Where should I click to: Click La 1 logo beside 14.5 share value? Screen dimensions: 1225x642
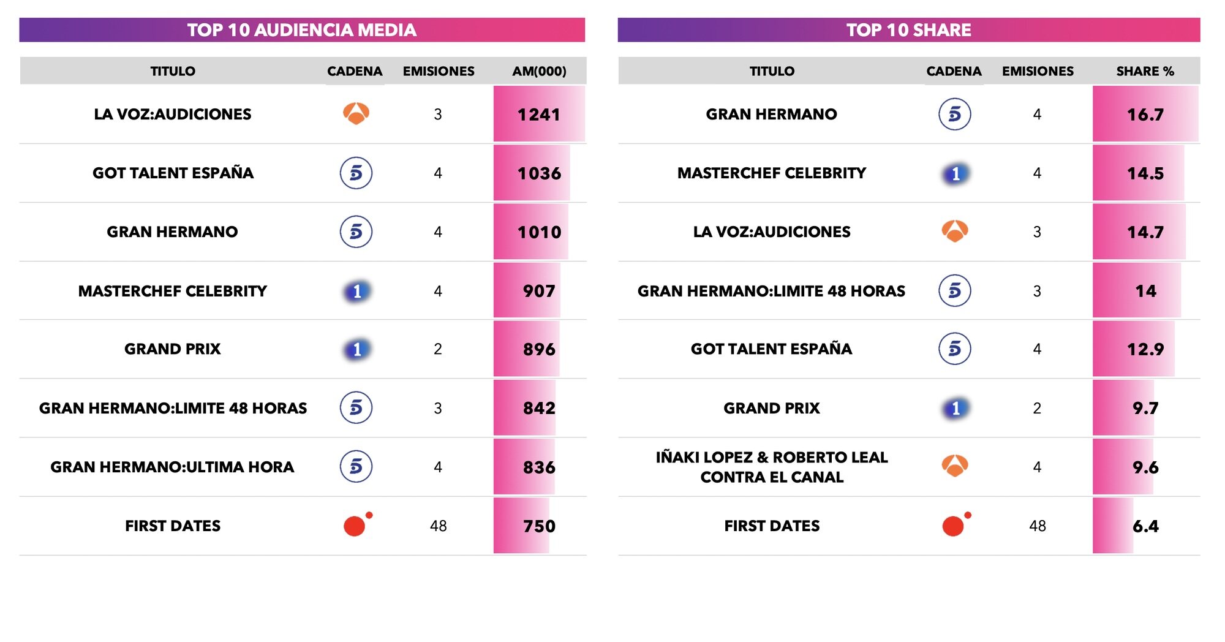coord(956,174)
